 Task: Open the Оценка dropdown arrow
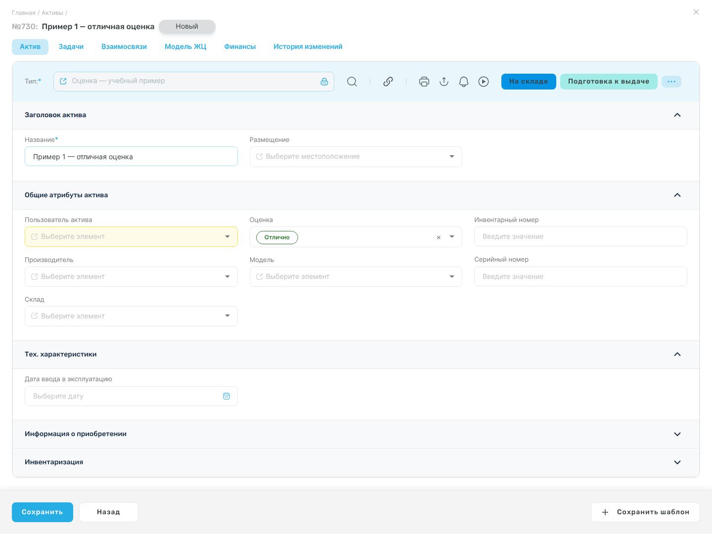point(452,237)
